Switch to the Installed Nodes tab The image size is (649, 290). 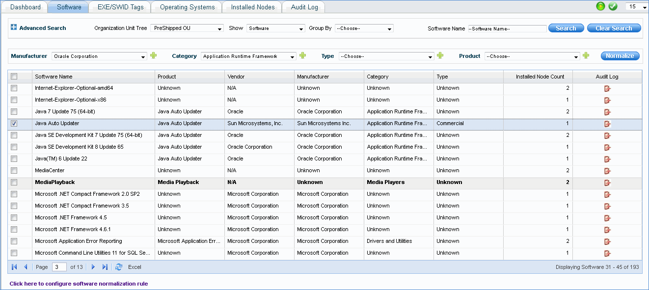click(x=252, y=7)
